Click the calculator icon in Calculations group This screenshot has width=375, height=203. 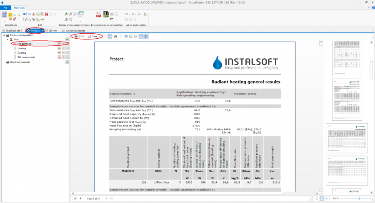point(5,15)
